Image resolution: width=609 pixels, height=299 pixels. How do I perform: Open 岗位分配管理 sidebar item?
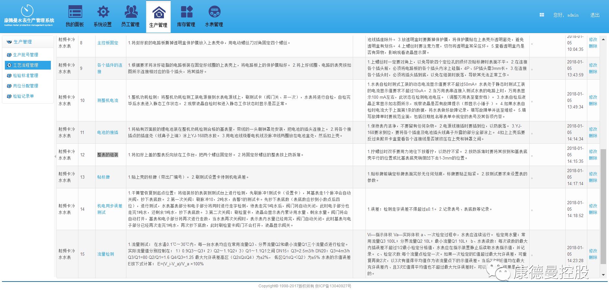pyautogui.click(x=26, y=86)
